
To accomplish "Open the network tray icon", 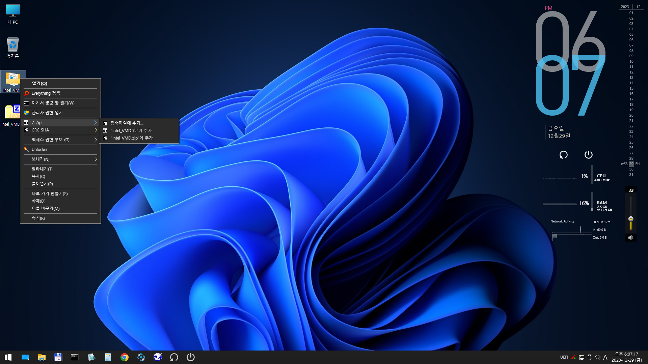I will coord(582,357).
